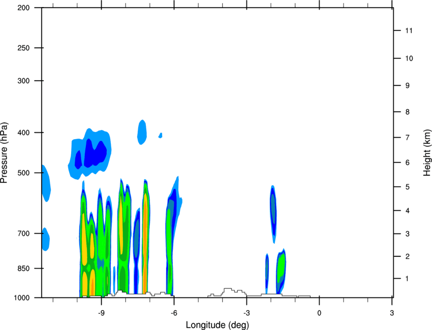Select the 300 pressure tick label
The height and width of the screenshot is (330, 432).
tap(23, 81)
